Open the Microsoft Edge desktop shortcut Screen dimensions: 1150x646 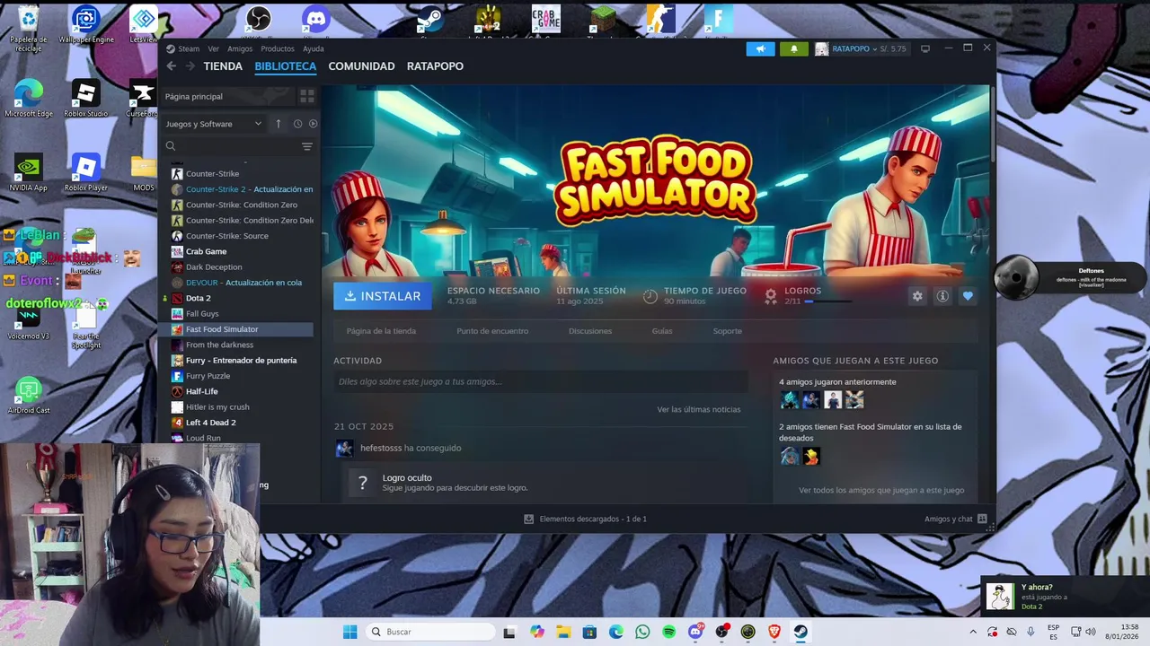coord(29,99)
